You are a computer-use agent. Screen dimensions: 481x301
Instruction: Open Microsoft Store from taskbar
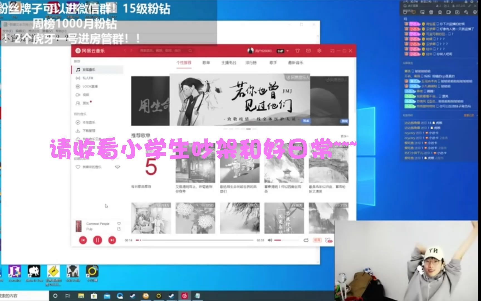click(x=94, y=296)
